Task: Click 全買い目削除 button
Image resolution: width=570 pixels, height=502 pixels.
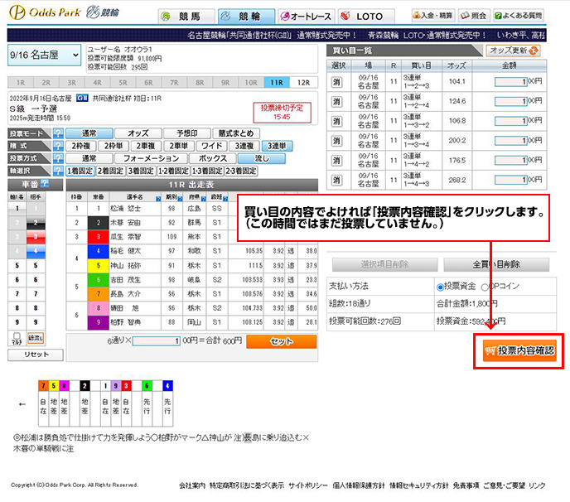Action: pyautogui.click(x=496, y=264)
